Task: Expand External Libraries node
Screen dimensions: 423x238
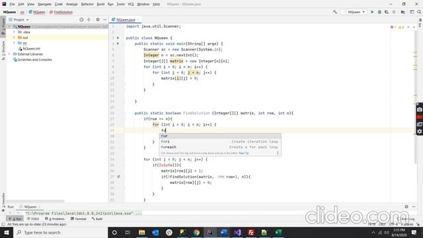Action: coord(9,54)
